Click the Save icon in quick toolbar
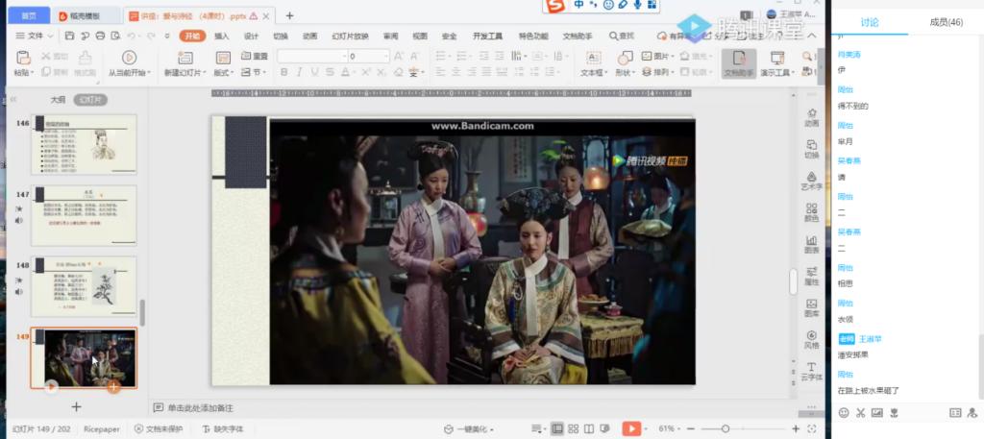 point(69,37)
